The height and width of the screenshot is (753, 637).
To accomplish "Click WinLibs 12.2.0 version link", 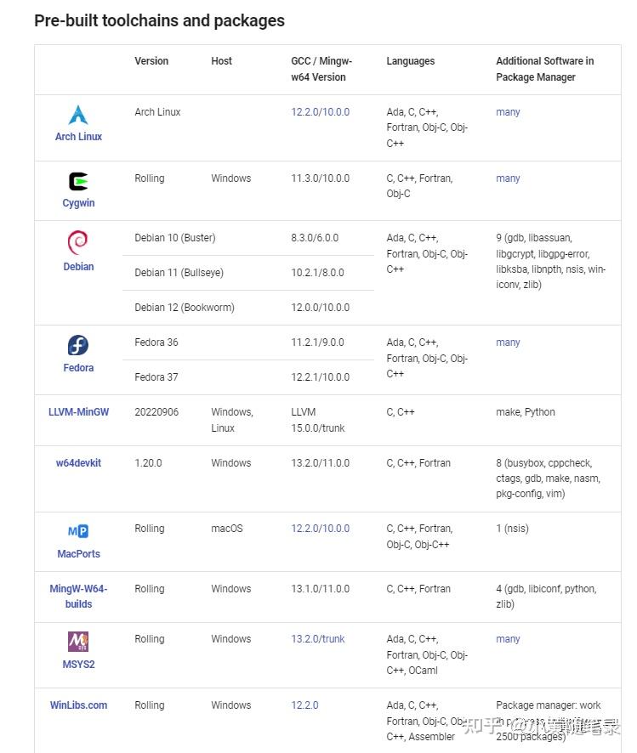I will tap(304, 705).
